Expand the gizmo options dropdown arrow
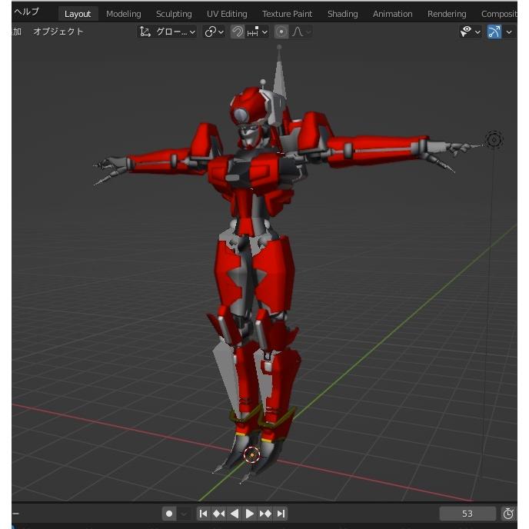Viewport: 529px width, 529px height. click(509, 32)
